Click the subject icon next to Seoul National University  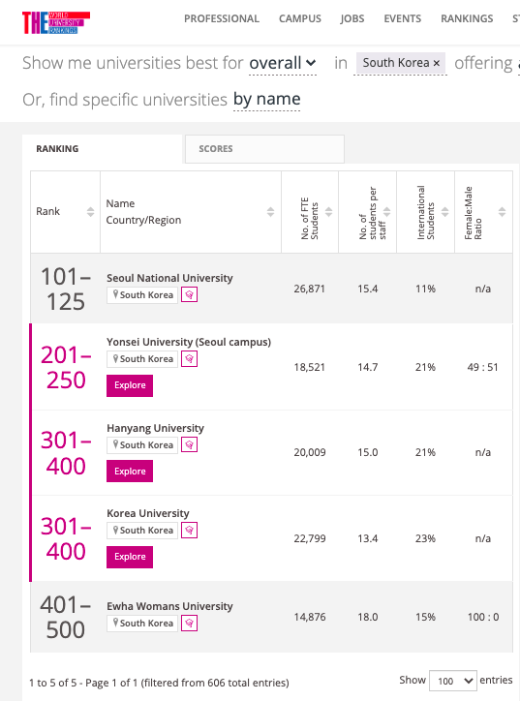pos(189,294)
